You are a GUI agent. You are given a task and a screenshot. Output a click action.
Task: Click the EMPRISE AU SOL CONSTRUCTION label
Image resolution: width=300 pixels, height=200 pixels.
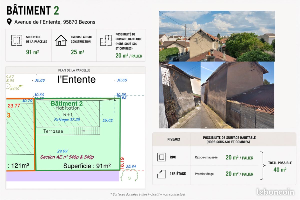[81, 39]
